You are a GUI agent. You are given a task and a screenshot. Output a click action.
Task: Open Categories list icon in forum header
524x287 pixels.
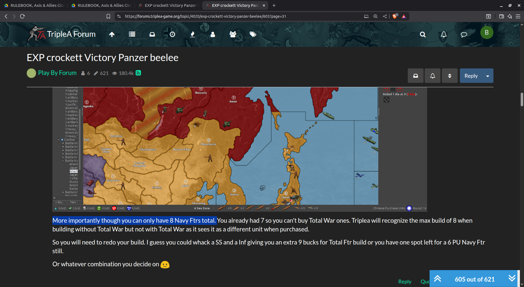click(x=132, y=34)
